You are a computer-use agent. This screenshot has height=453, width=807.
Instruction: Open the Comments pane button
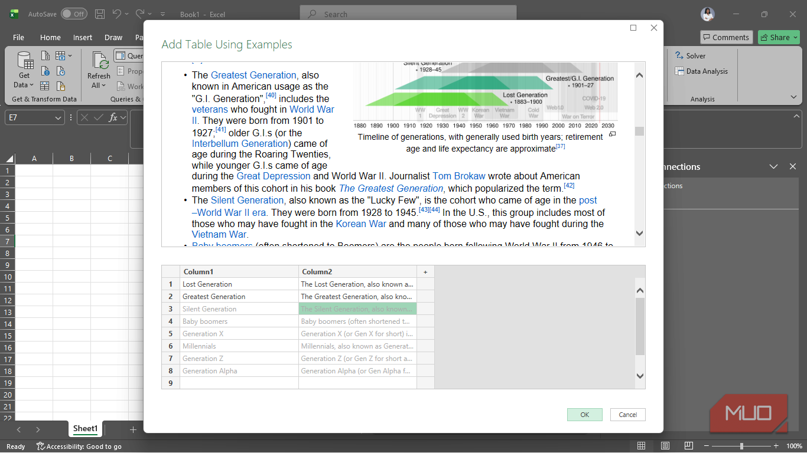coord(727,37)
